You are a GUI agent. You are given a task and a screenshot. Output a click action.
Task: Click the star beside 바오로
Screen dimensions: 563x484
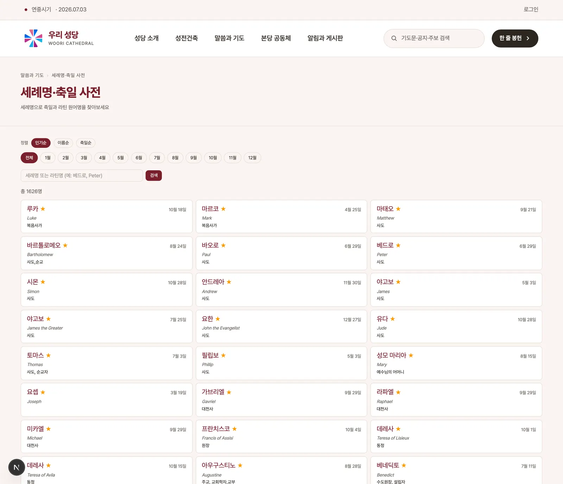point(223,245)
